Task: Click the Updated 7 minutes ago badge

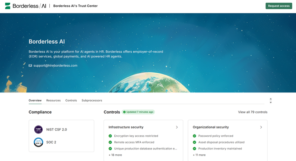Action: (x=138, y=112)
